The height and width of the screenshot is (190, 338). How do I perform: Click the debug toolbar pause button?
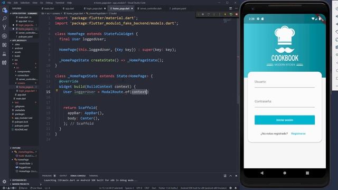click(203, 14)
